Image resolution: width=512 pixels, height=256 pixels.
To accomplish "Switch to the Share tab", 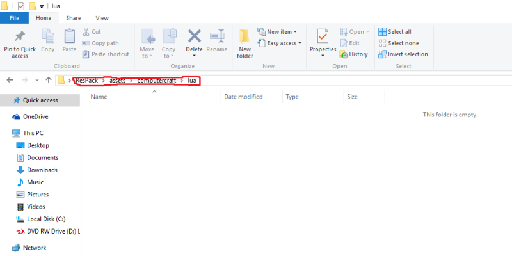I will [x=74, y=18].
